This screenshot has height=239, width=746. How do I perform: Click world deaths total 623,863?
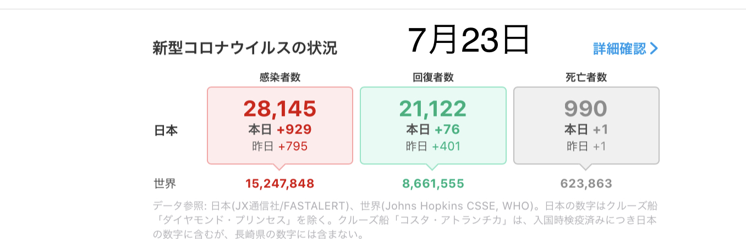(586, 184)
